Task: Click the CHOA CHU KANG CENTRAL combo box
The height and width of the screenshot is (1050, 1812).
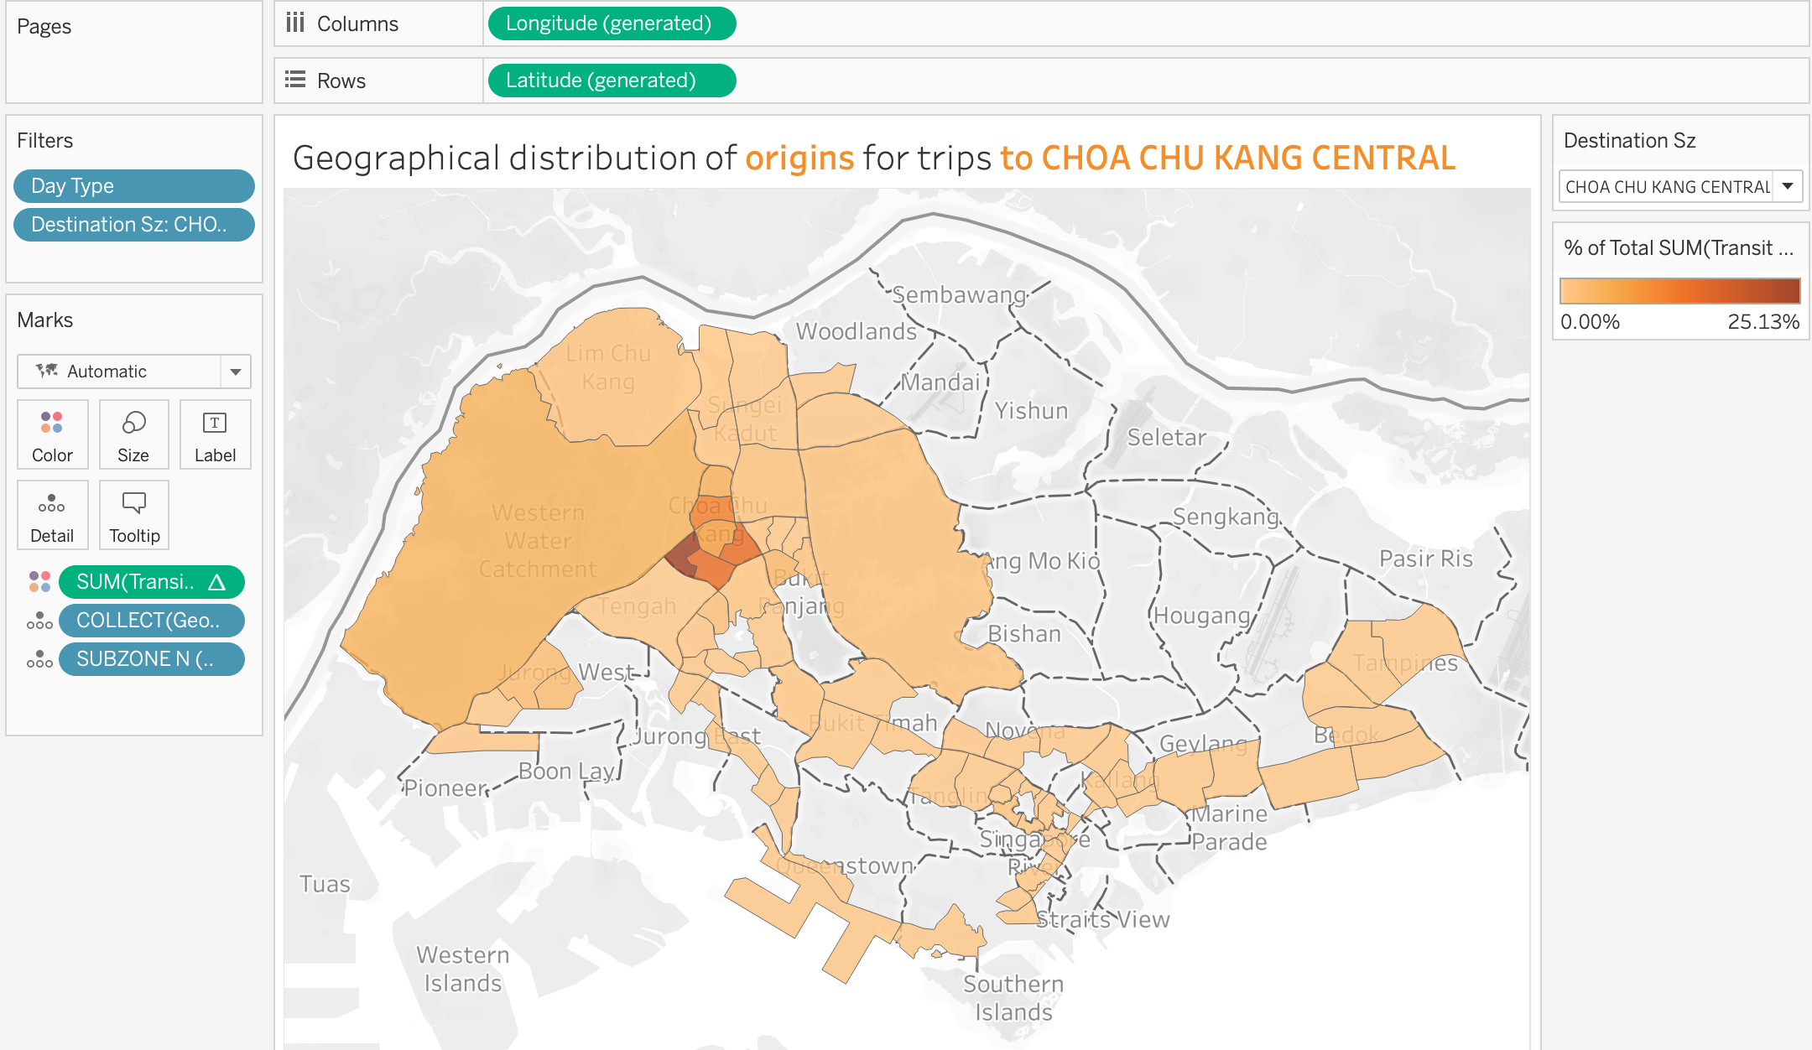Action: (x=1666, y=186)
